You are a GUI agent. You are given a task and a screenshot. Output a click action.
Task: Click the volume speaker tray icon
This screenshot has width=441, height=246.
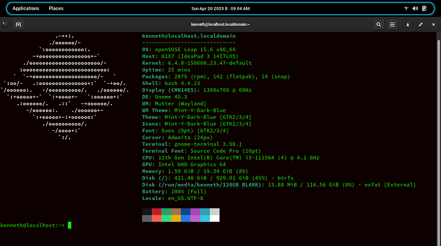tap(415, 8)
